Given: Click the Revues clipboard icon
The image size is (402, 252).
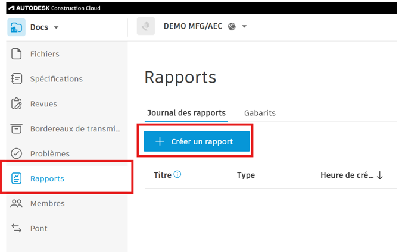Looking at the screenshot, I should [17, 104].
